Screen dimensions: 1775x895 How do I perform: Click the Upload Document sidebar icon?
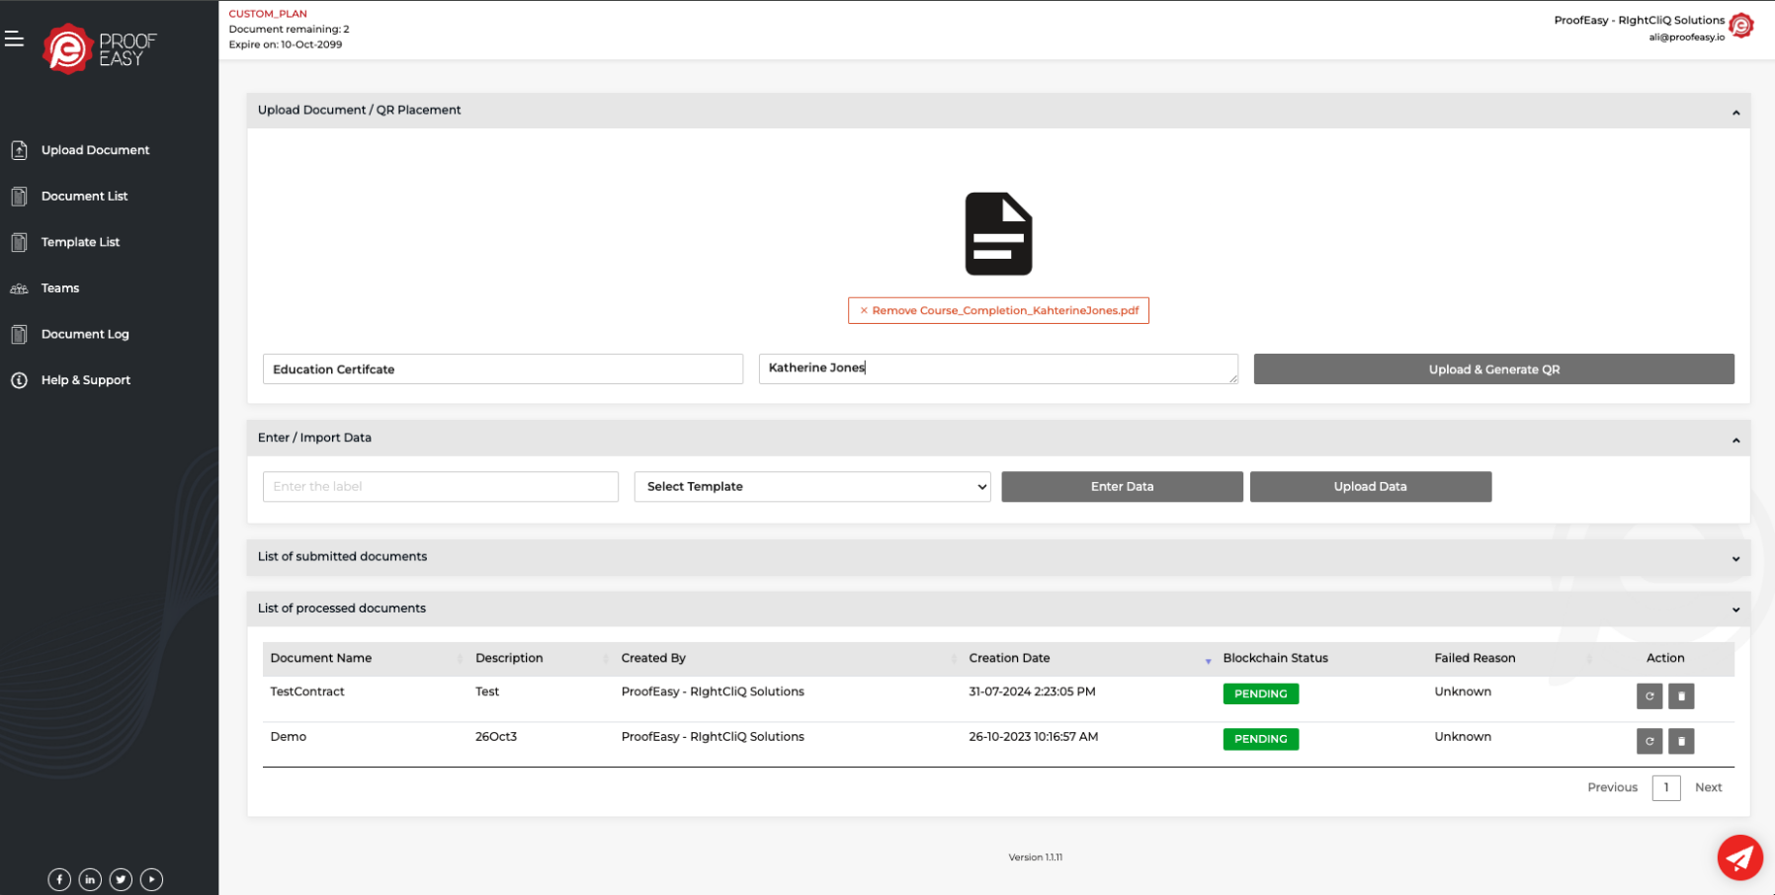19,150
